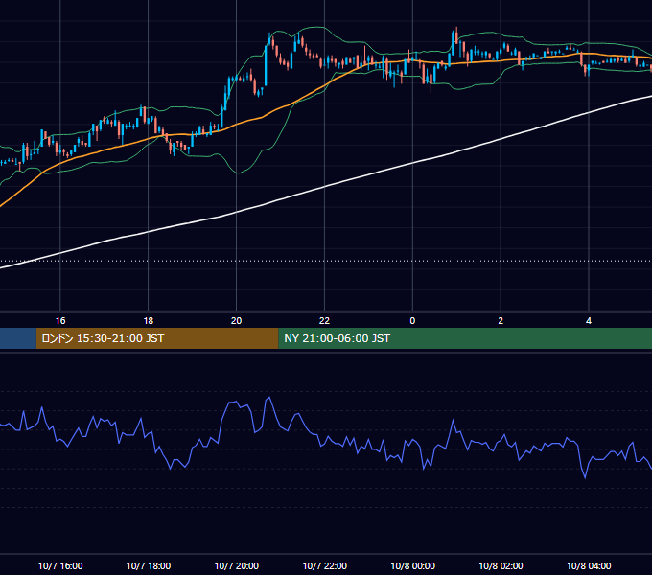Click time axis label 18
This screenshot has width=652, height=575.
[x=149, y=321]
